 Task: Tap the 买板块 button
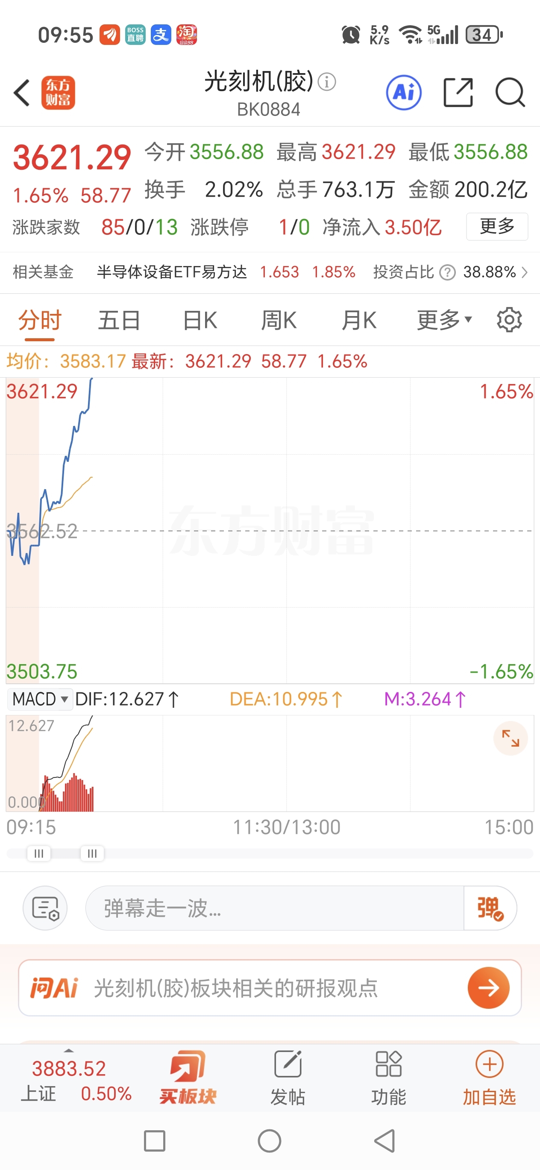(188, 1077)
